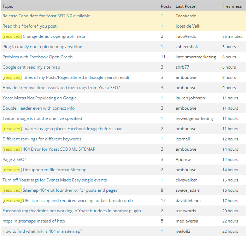
Task: Click freshness value '12 hours'
Action: click(230, 139)
